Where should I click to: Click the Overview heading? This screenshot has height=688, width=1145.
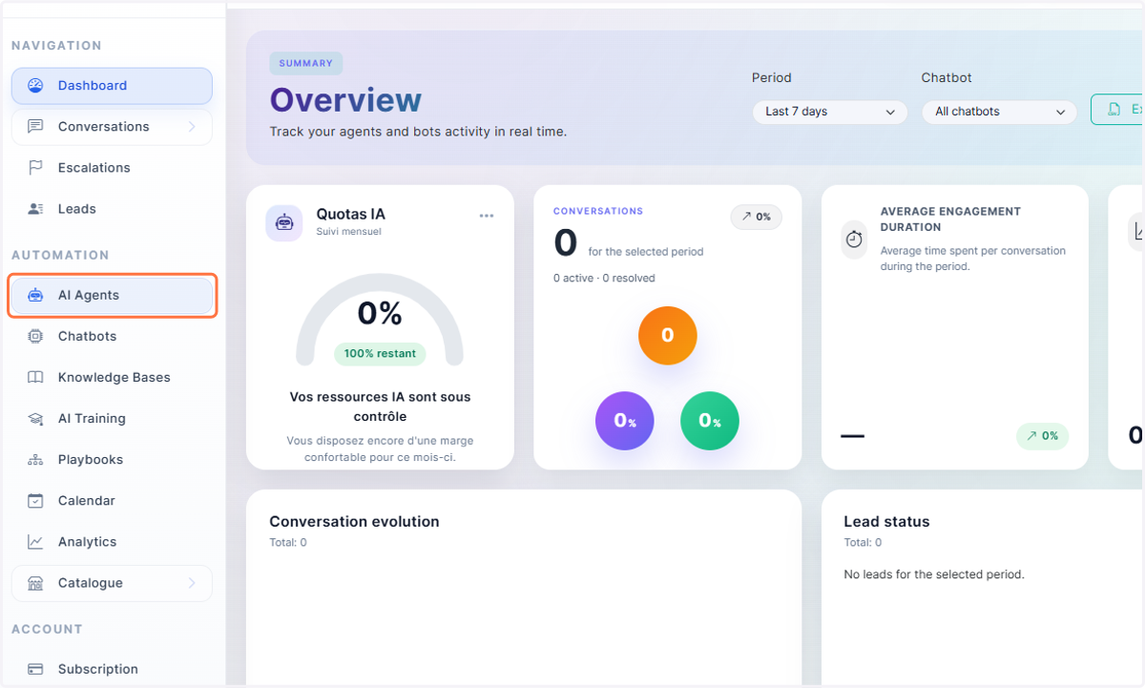(x=345, y=100)
